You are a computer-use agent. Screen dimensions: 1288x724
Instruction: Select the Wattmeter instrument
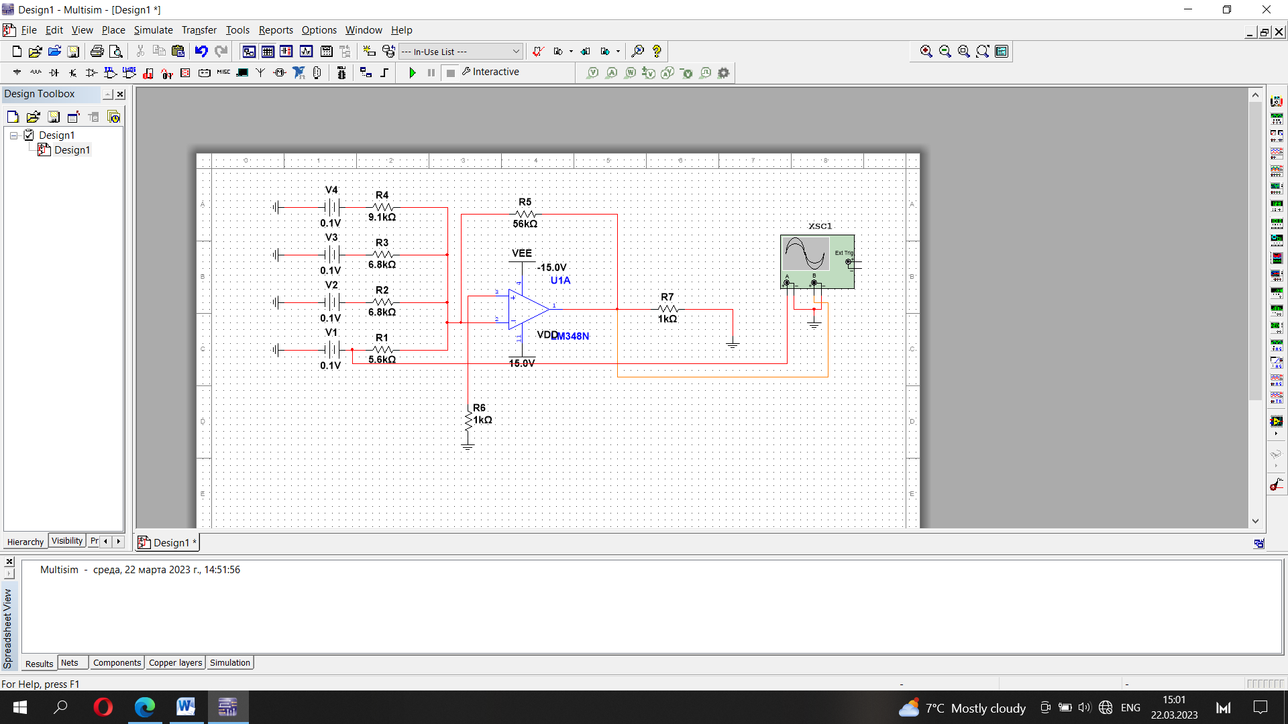click(1277, 136)
